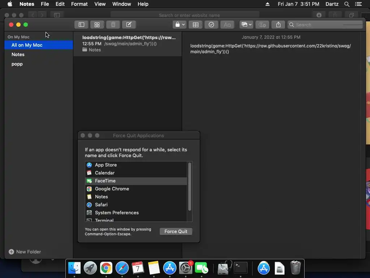
Task: Open Finder from the Dock
Action: point(74,268)
